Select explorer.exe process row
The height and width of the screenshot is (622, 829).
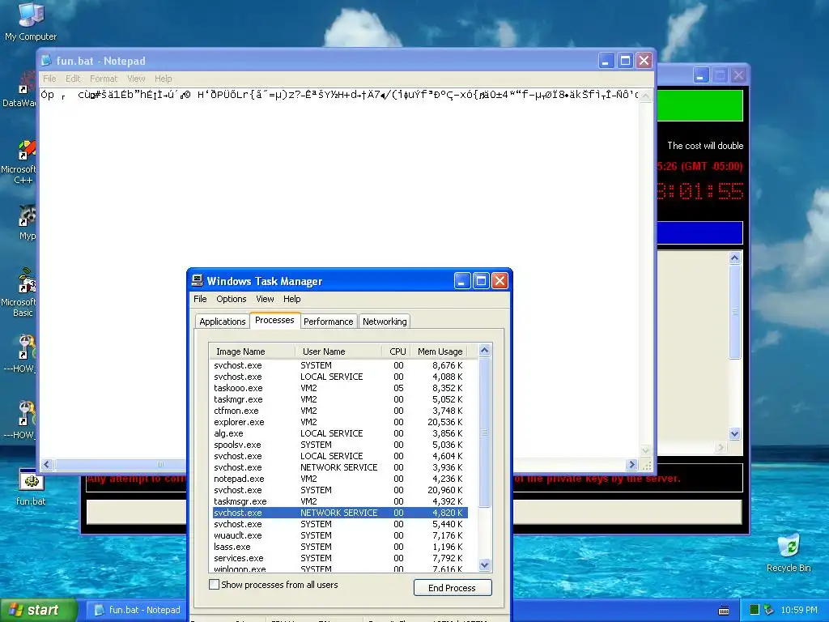pyautogui.click(x=340, y=422)
